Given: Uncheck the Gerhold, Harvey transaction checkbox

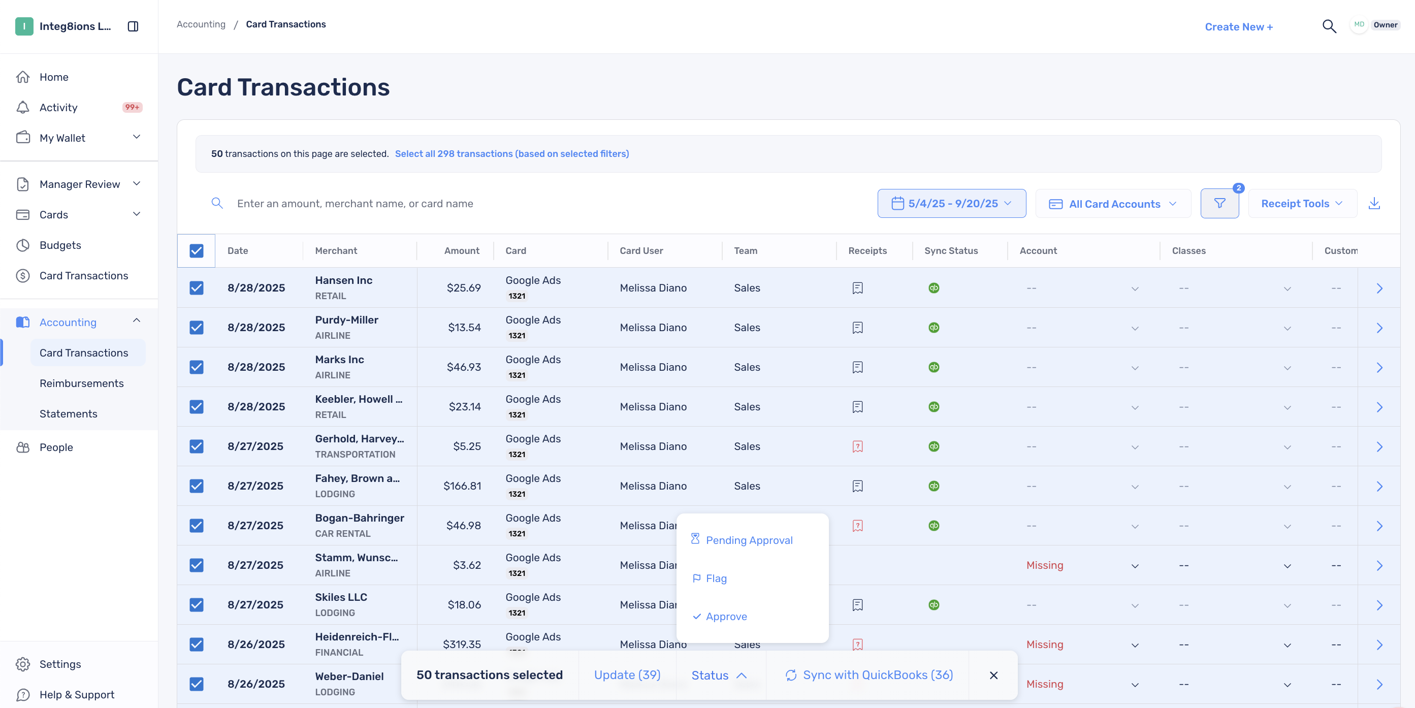Looking at the screenshot, I should tap(196, 446).
